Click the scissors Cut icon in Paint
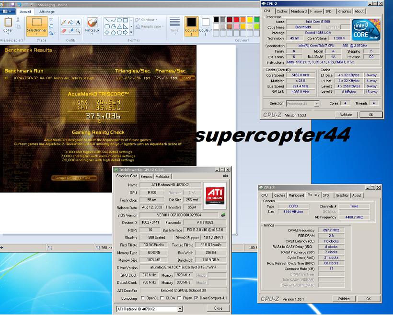The width and height of the screenshot is (393, 315). pyautogui.click(x=18, y=20)
